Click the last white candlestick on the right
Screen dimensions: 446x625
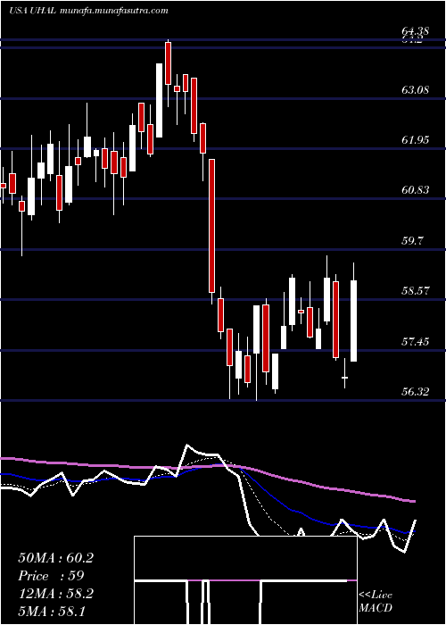353,321
